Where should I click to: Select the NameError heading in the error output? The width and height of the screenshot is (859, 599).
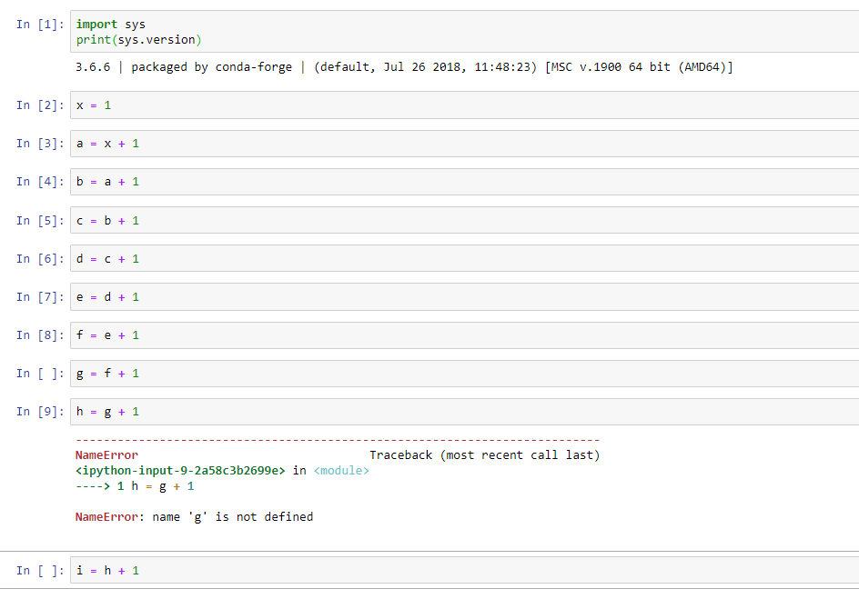pyautogui.click(x=101, y=454)
